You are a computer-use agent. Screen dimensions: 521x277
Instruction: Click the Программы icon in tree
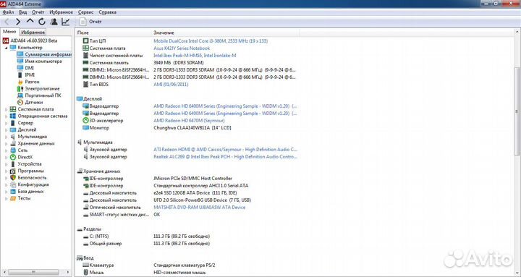pos(12,171)
